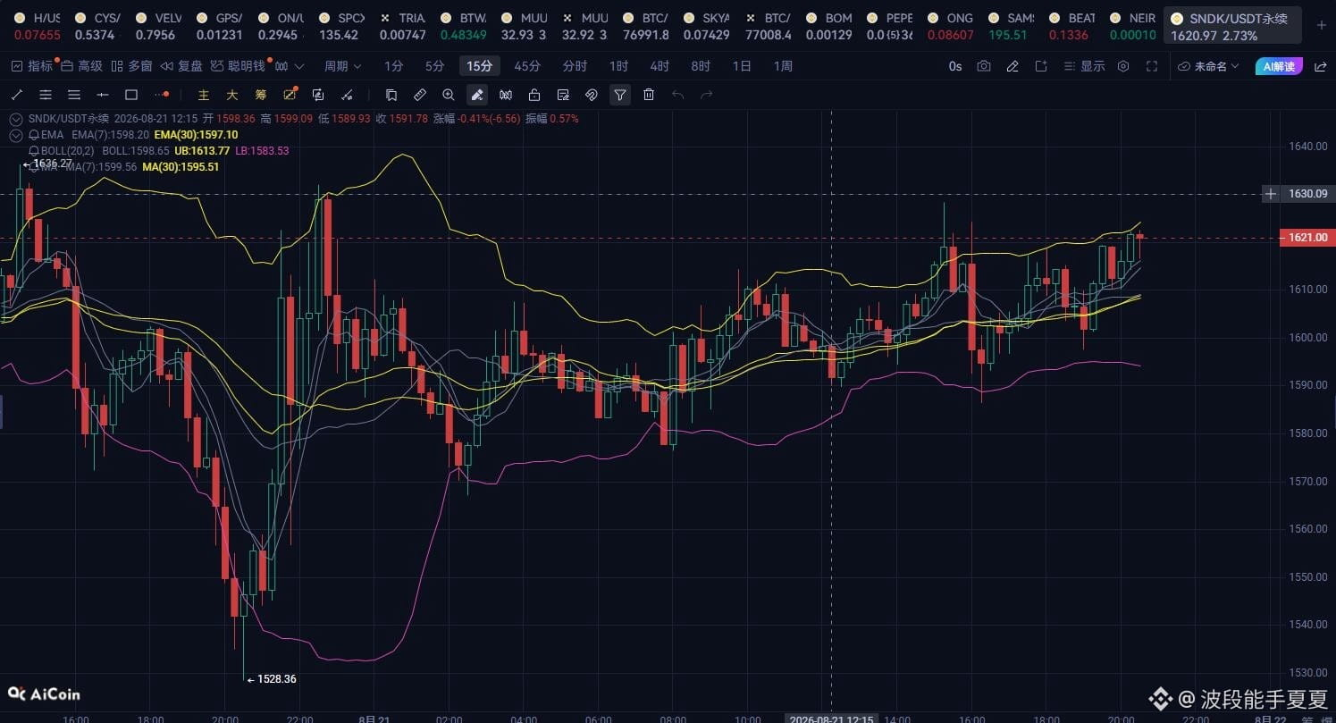Click the magnet snap tool icon

click(x=592, y=95)
